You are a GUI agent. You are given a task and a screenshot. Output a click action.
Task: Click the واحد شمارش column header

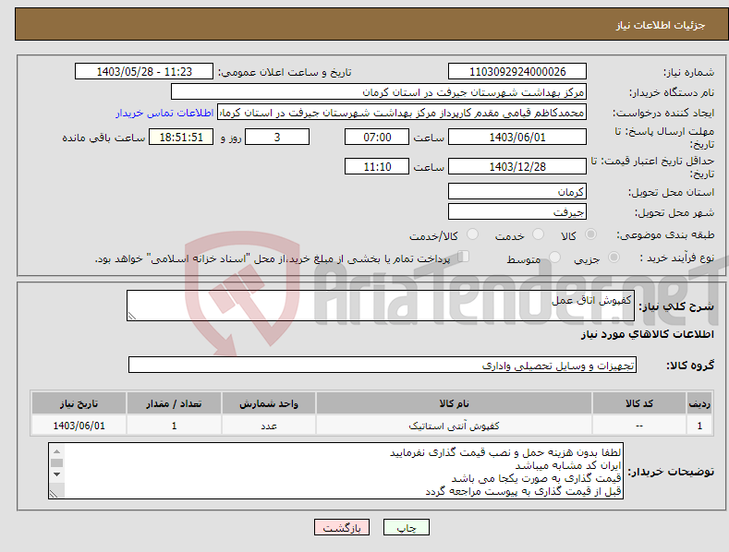point(269,403)
